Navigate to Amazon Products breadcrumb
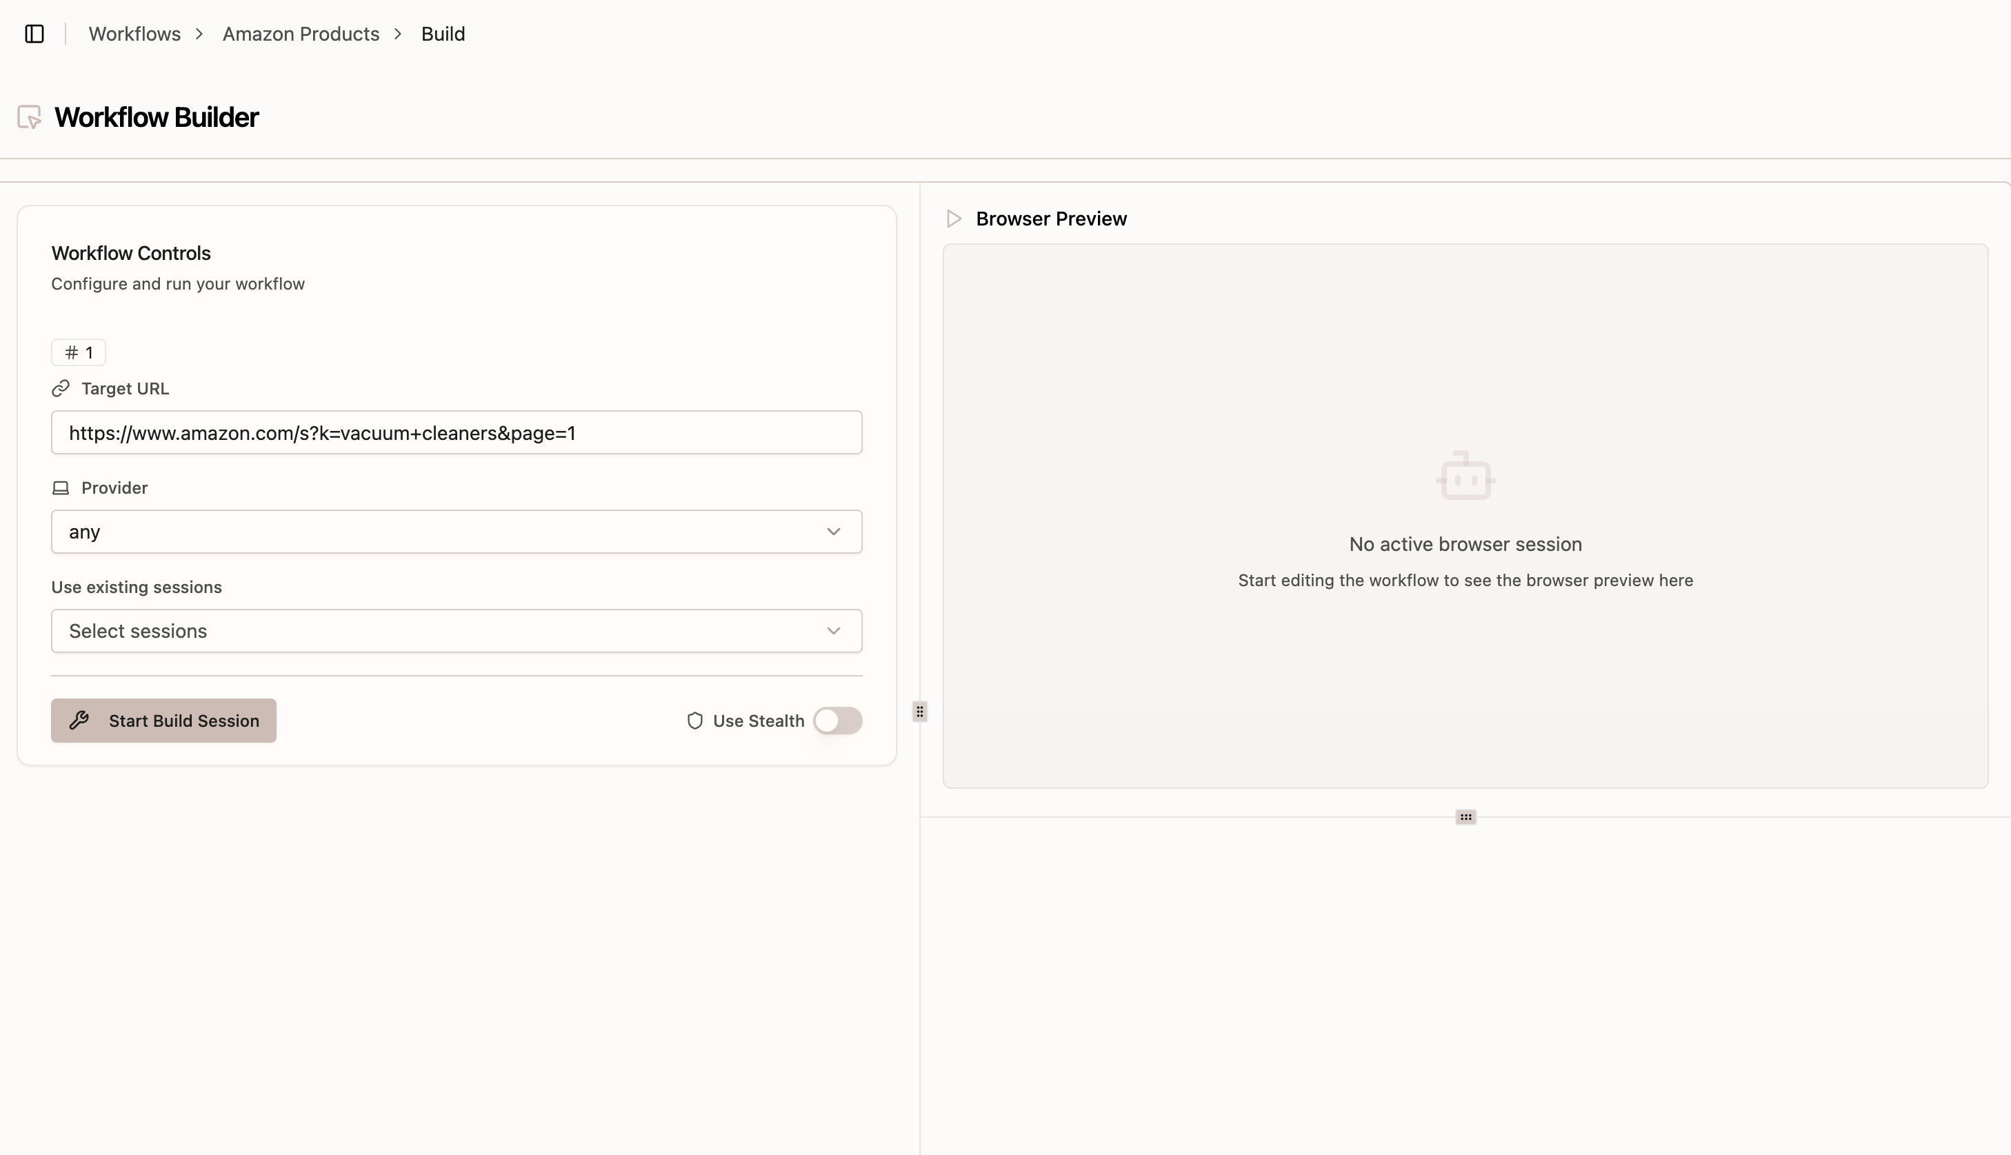 coord(300,34)
